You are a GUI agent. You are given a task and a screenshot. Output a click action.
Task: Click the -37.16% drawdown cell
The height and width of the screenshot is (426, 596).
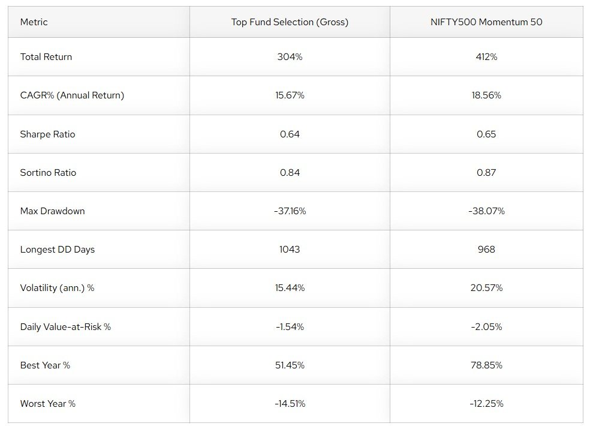click(x=290, y=211)
